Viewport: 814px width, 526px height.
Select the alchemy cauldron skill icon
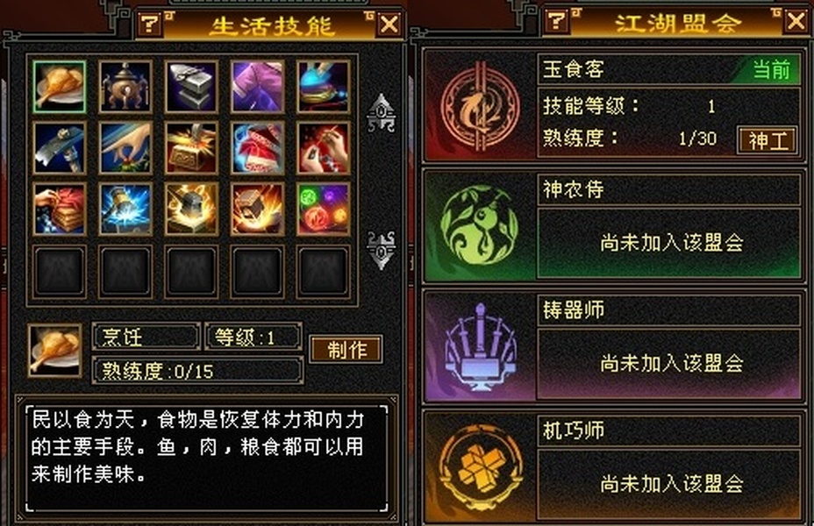(125, 87)
